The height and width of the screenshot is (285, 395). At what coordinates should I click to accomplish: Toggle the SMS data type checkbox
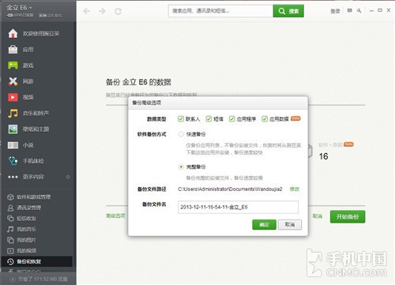[x=209, y=118]
